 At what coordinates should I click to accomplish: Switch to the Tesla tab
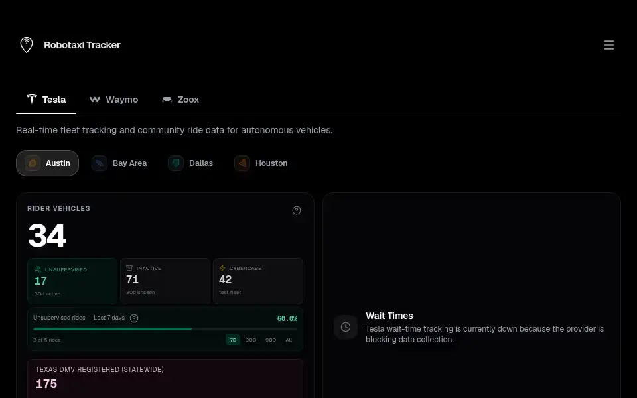pos(46,99)
